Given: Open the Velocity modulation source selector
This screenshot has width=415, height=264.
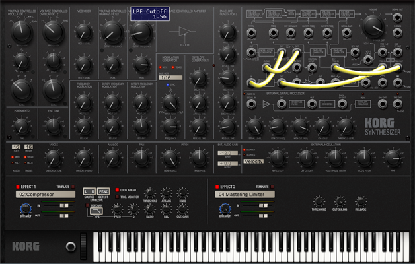Looking at the screenshot, I should (x=254, y=161).
